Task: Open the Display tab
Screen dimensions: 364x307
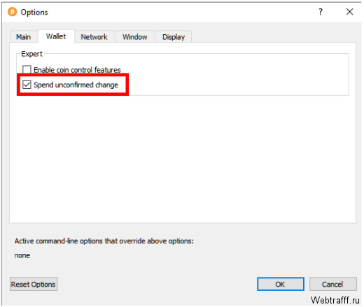Action: (x=174, y=37)
